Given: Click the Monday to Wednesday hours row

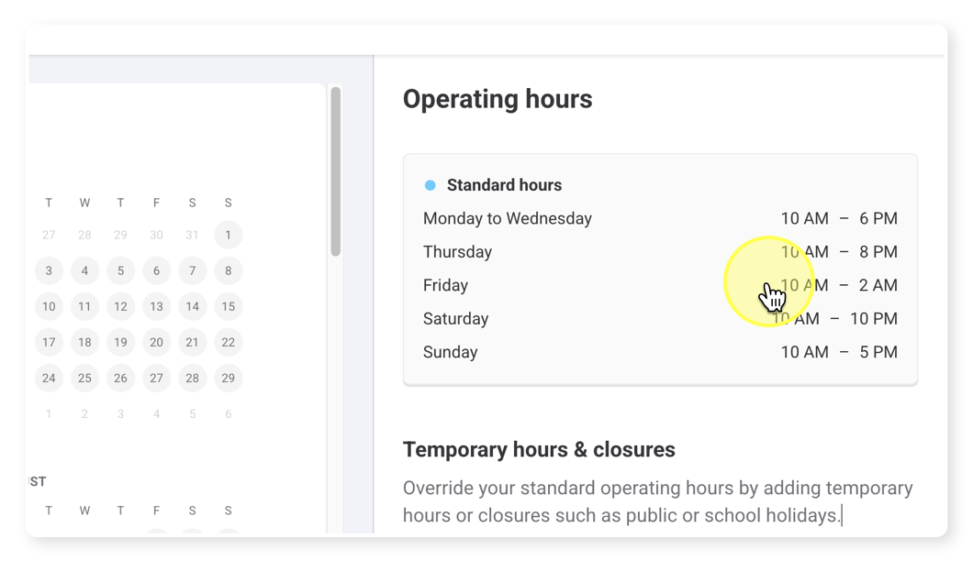Looking at the screenshot, I should [660, 218].
